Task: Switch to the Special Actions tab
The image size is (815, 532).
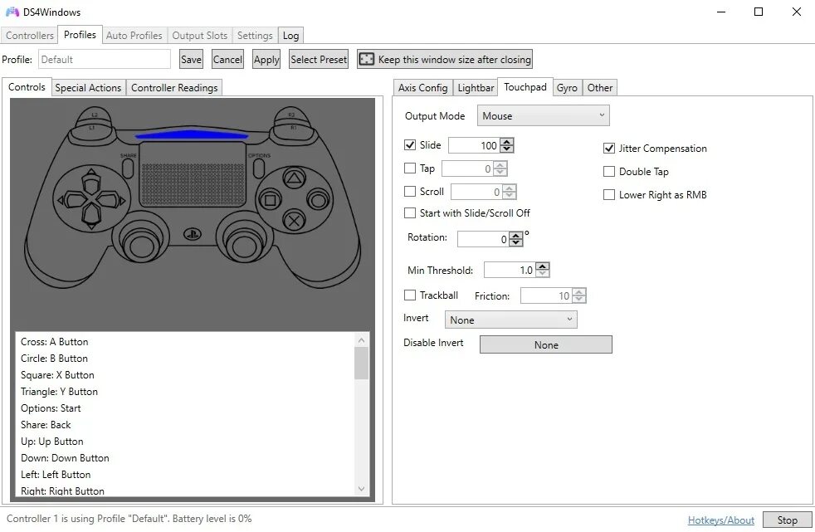Action: click(x=88, y=88)
